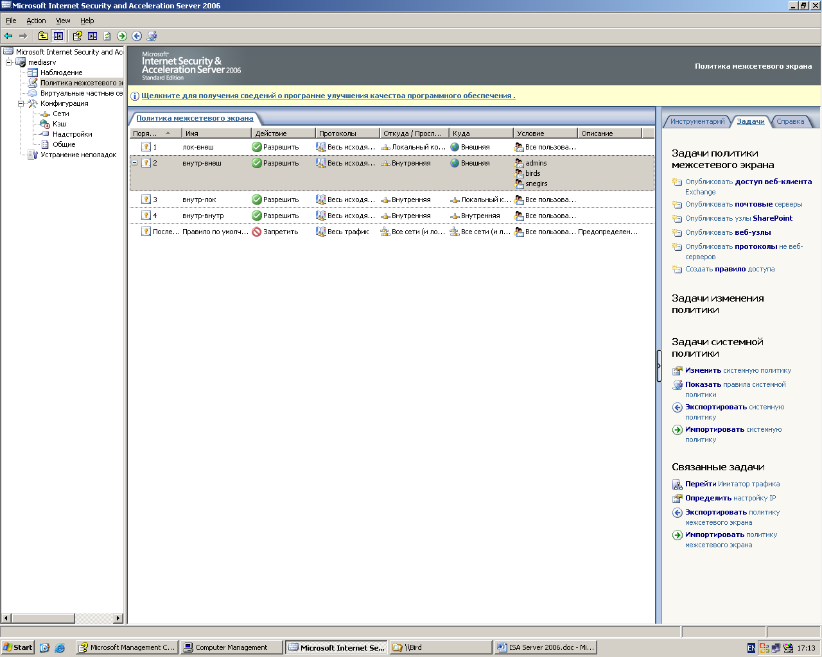Open the File menu
The width and height of the screenshot is (822, 657).
(11, 21)
